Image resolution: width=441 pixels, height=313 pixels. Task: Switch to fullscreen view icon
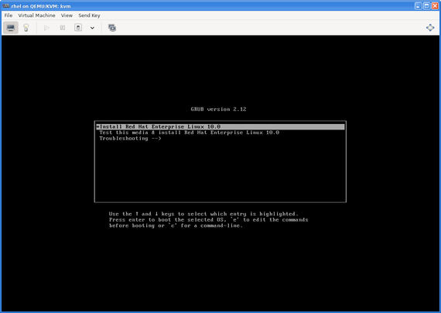(430, 28)
